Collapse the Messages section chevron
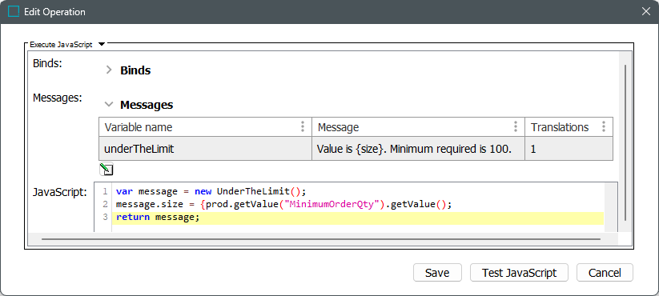The image size is (659, 296). click(x=109, y=104)
